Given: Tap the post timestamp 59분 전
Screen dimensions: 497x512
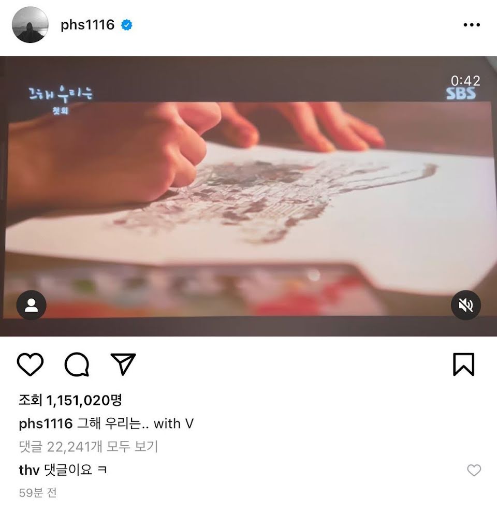Looking at the screenshot, I should [38, 492].
